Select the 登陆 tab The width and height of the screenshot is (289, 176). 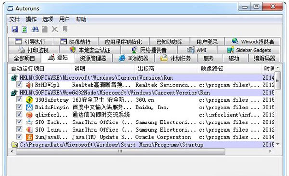pyautogui.click(x=58, y=58)
